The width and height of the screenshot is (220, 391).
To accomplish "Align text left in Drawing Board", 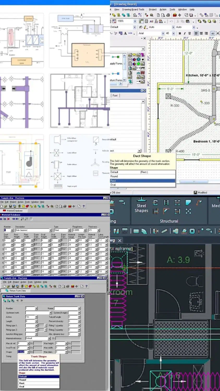I will 196,33.
